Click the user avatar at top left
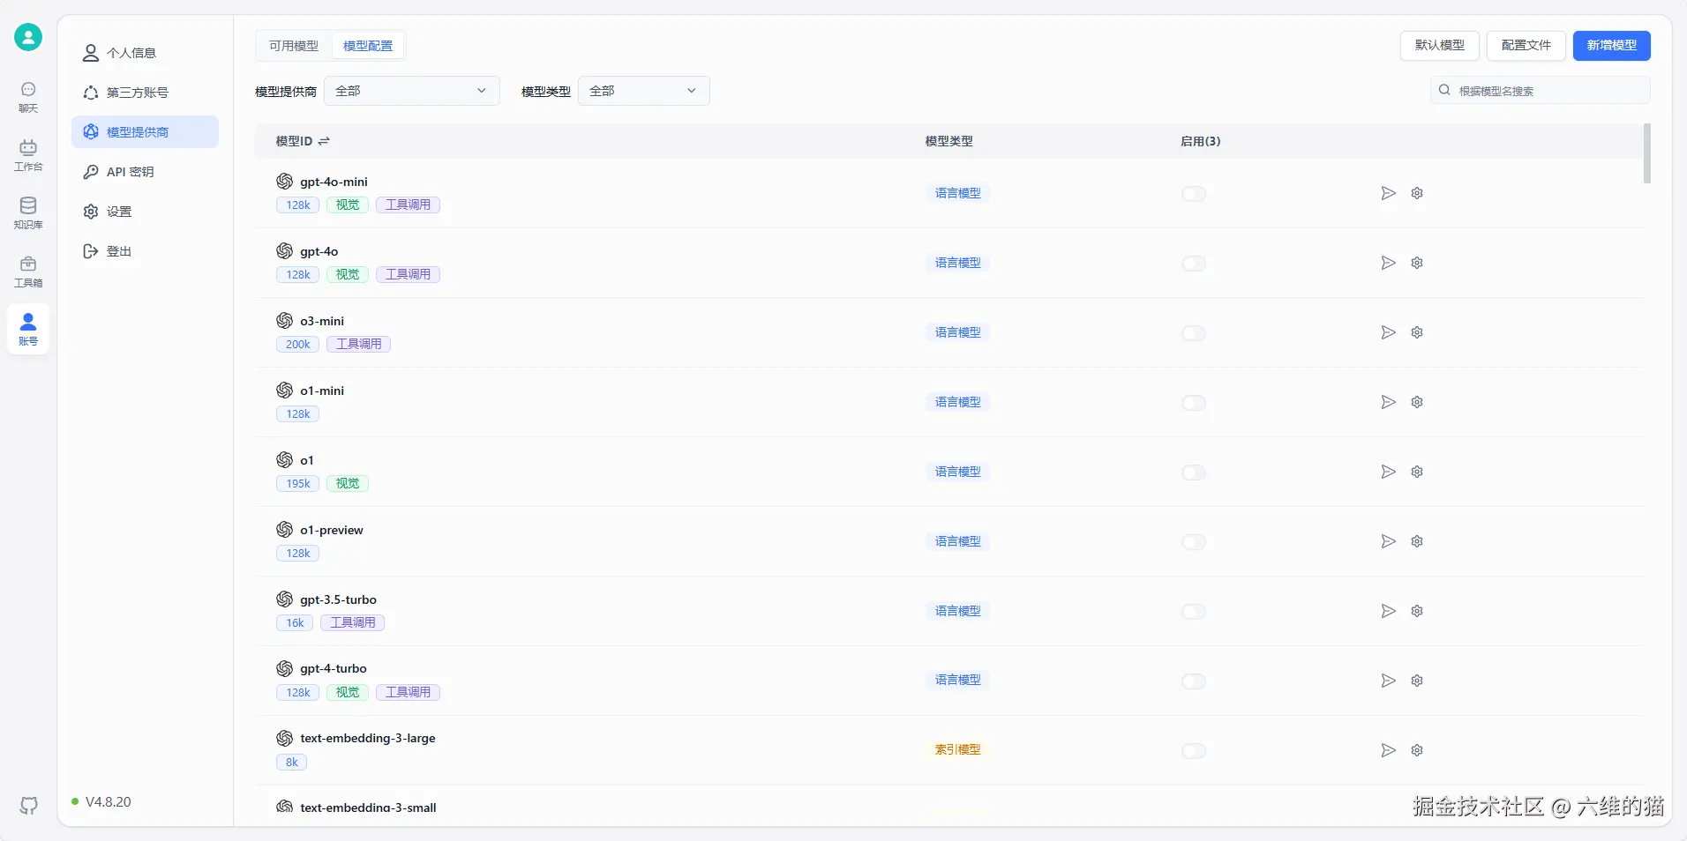The width and height of the screenshot is (1687, 841). point(28,37)
